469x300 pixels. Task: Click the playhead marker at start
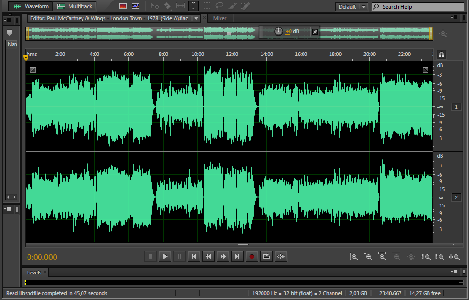pyautogui.click(x=26, y=57)
